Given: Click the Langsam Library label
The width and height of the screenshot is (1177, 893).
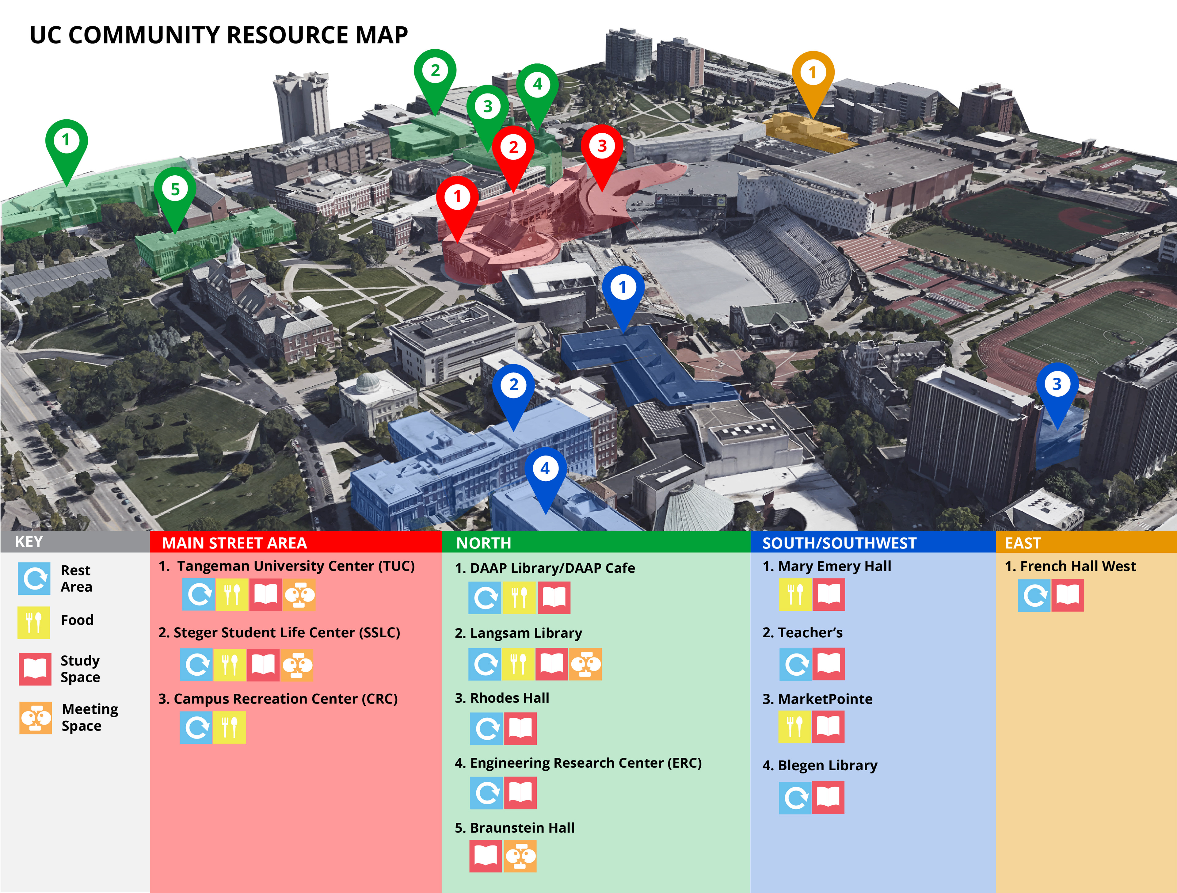Looking at the screenshot, I should coord(526,633).
